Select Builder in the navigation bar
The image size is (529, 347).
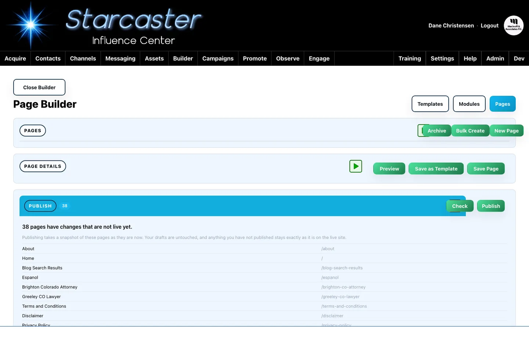tap(183, 58)
